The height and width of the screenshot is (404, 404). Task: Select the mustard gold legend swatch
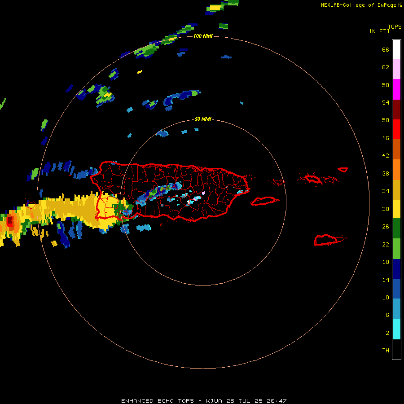(x=396, y=190)
